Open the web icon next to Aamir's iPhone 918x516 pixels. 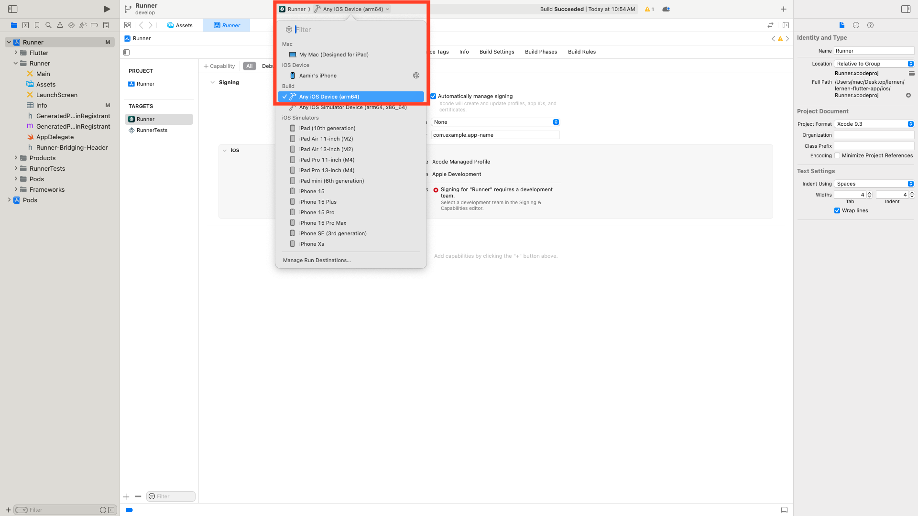(x=416, y=76)
